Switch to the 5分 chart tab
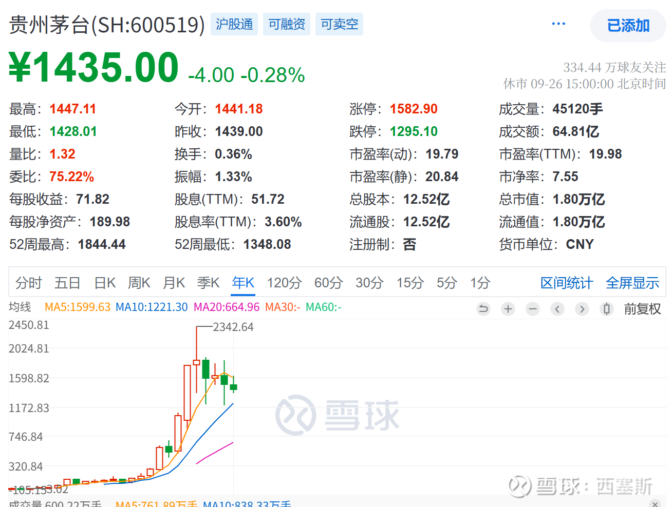Image resolution: width=672 pixels, height=507 pixels. point(446,283)
